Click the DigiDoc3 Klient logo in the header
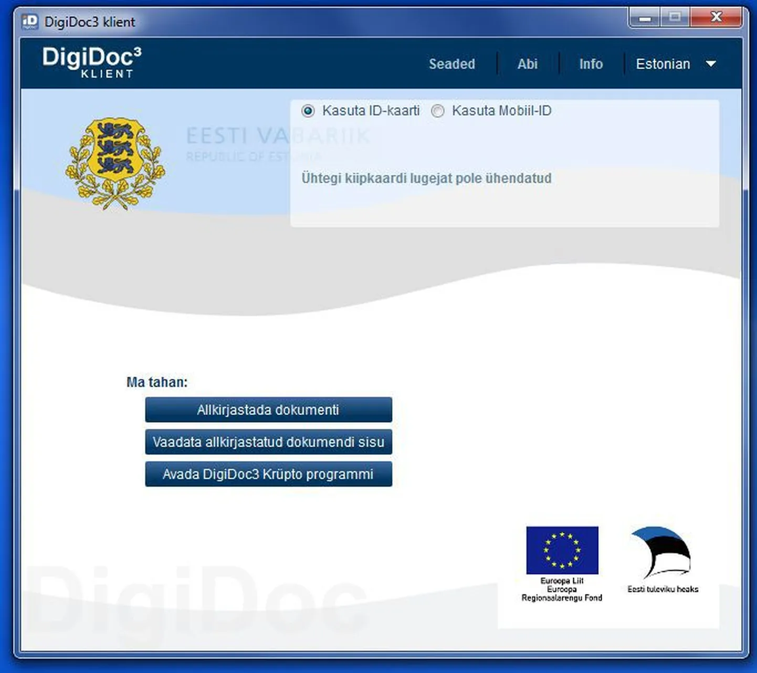Image resolution: width=757 pixels, height=673 pixels. 92,62
